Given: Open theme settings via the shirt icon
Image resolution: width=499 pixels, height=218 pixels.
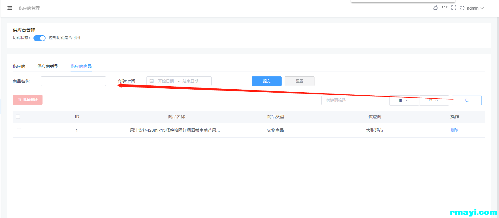Looking at the screenshot, I should pyautogui.click(x=444, y=8).
